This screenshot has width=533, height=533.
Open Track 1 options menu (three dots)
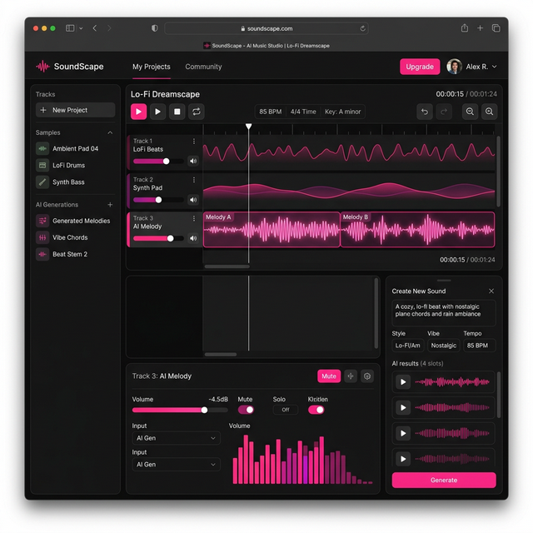click(194, 141)
